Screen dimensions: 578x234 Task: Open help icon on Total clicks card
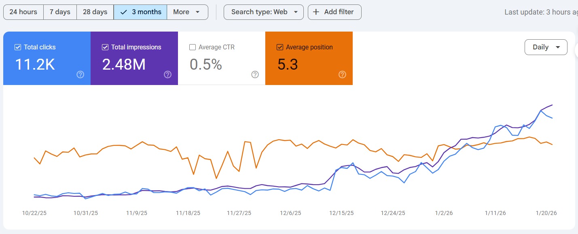pos(80,74)
